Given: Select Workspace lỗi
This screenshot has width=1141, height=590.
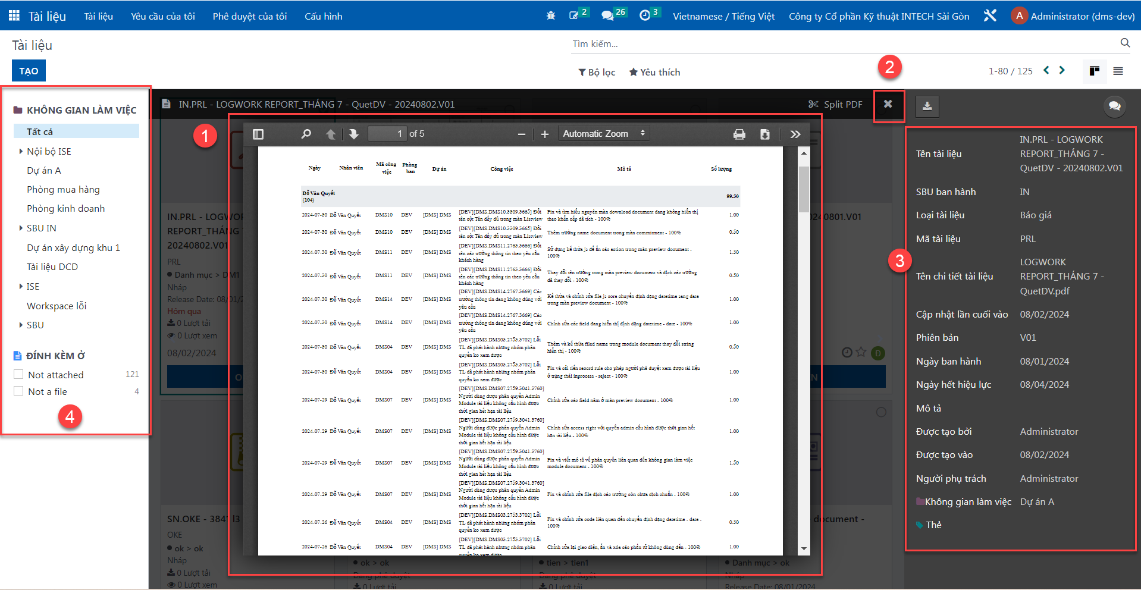Looking at the screenshot, I should [57, 306].
